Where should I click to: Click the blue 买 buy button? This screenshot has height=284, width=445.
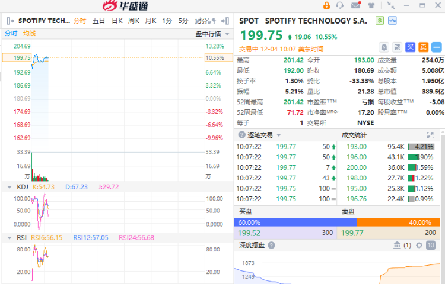point(410,47)
